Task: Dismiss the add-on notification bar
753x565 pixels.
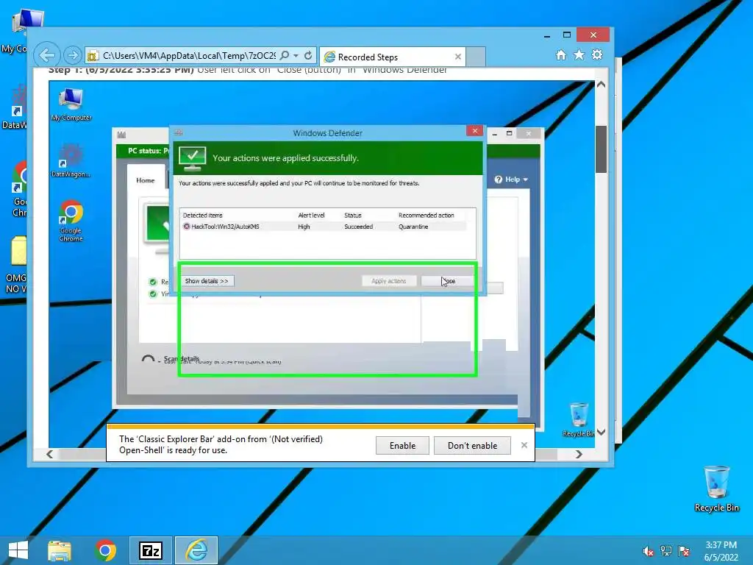Action: 524,445
